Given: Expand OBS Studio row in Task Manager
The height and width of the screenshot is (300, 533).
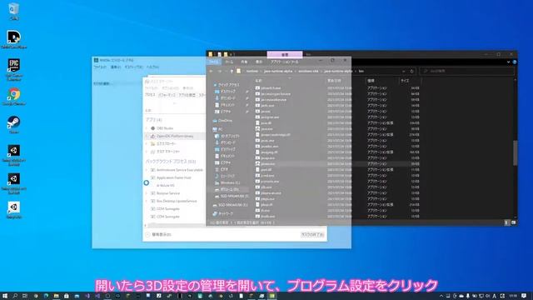Looking at the screenshot, I should (147, 128).
